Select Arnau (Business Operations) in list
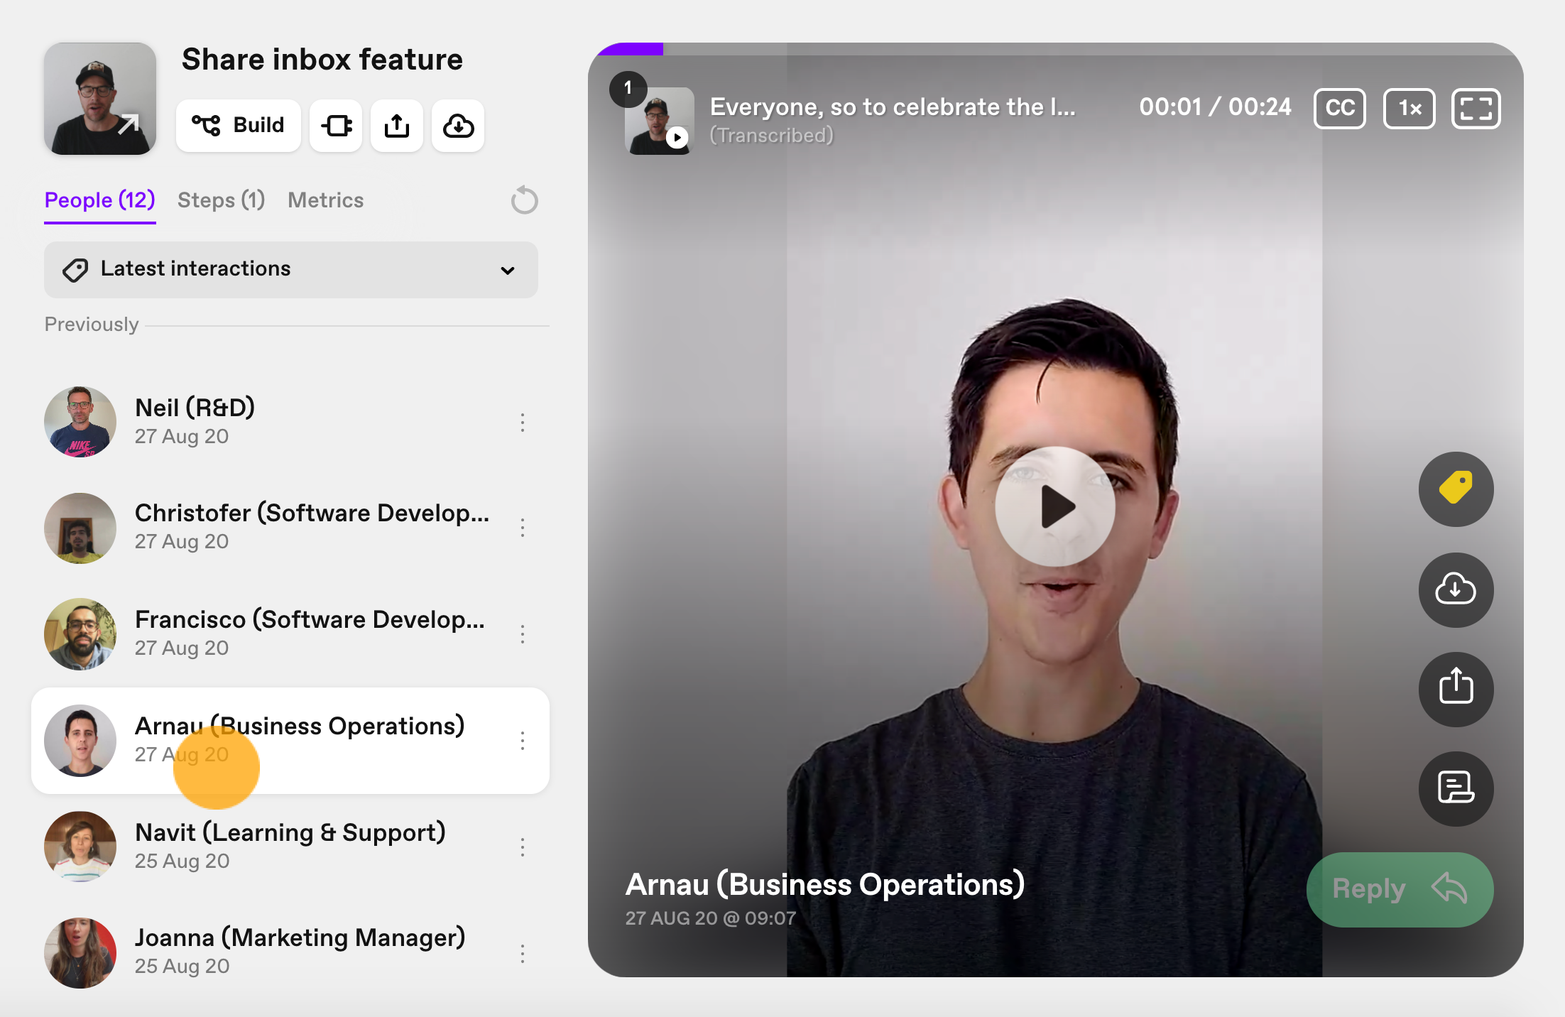 [x=290, y=741]
